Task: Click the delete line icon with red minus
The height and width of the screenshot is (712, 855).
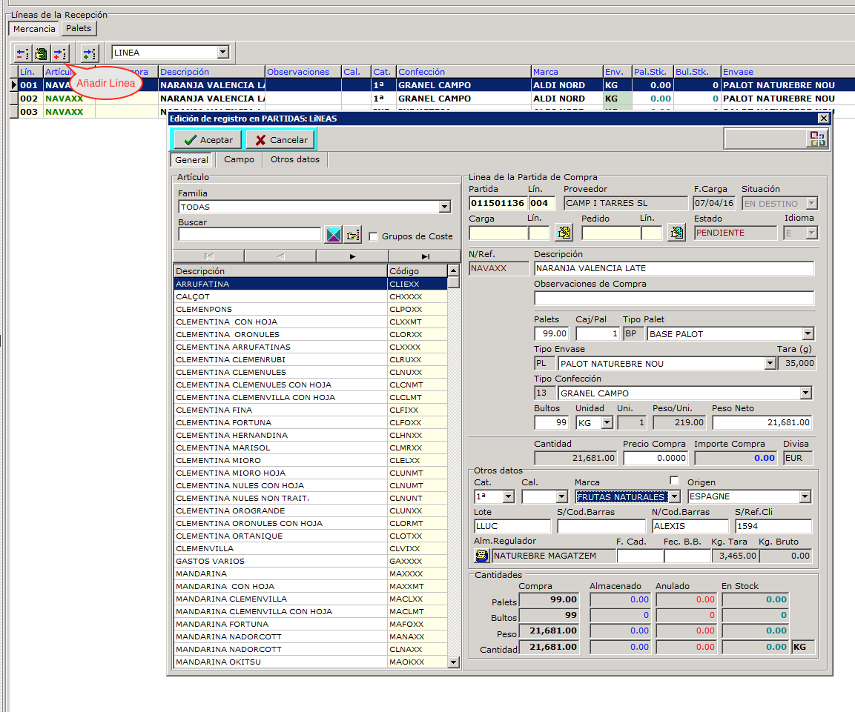Action: [22, 53]
